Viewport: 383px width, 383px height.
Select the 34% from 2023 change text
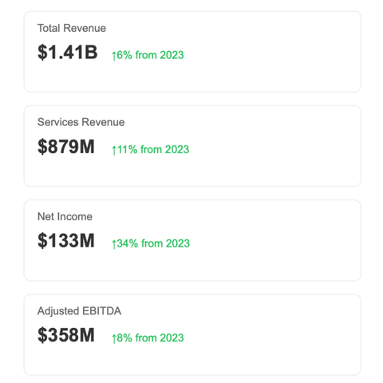153,243
